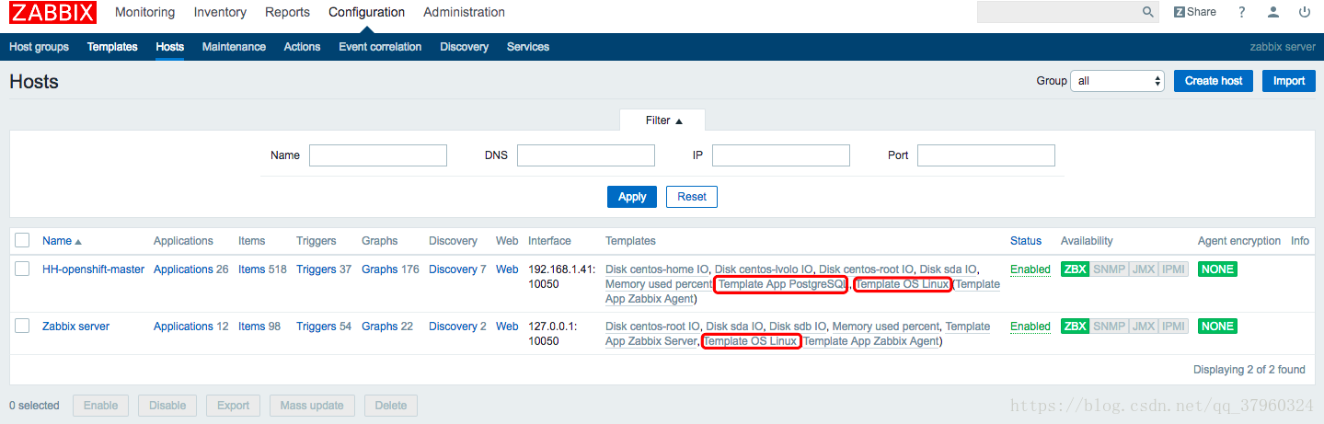
Task: Switch to the Maintenance submenu
Action: click(x=234, y=47)
